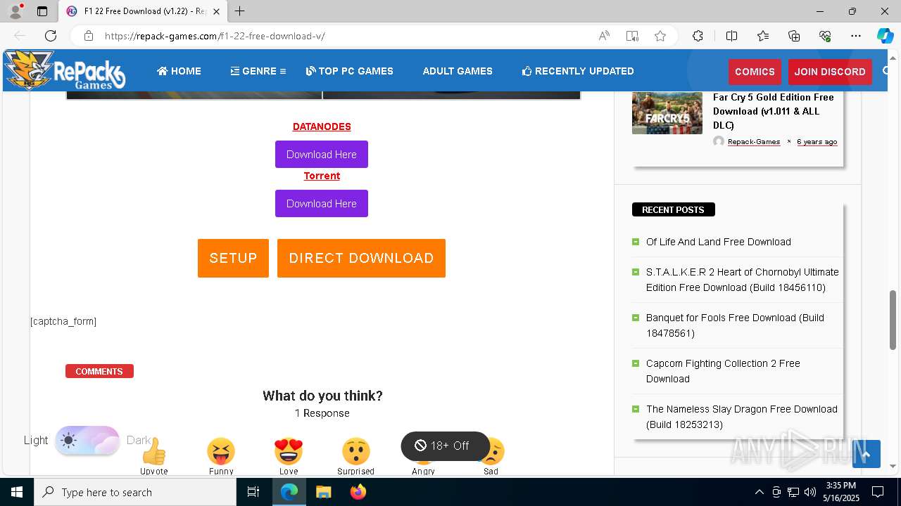Open Collections icon
Viewport: 901px width, 506px height.
click(x=794, y=36)
